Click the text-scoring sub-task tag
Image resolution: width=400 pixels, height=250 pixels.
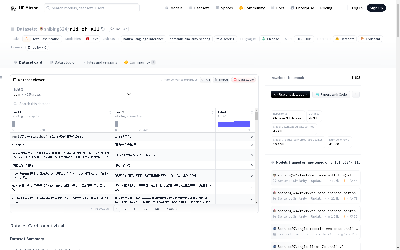tap(225, 39)
